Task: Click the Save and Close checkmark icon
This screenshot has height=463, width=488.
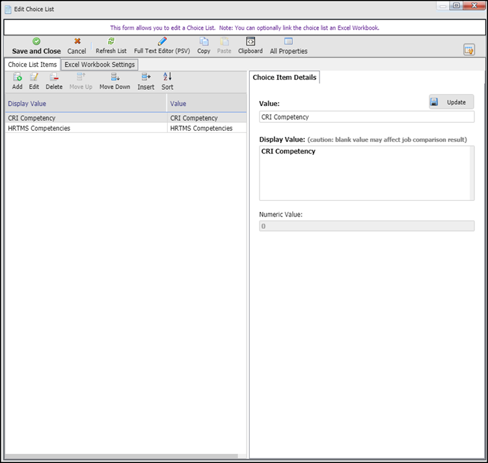Action: coord(36,42)
